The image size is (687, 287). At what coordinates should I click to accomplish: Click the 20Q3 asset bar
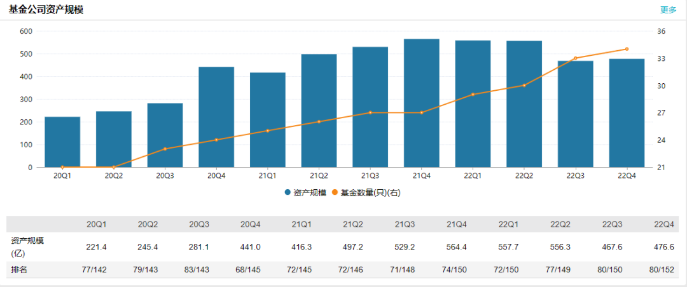point(165,135)
